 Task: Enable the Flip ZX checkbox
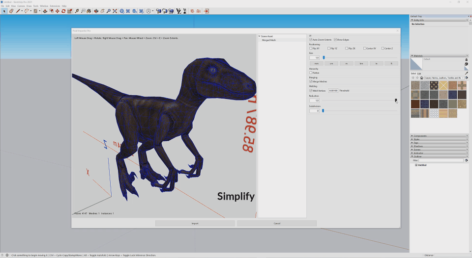click(x=347, y=48)
